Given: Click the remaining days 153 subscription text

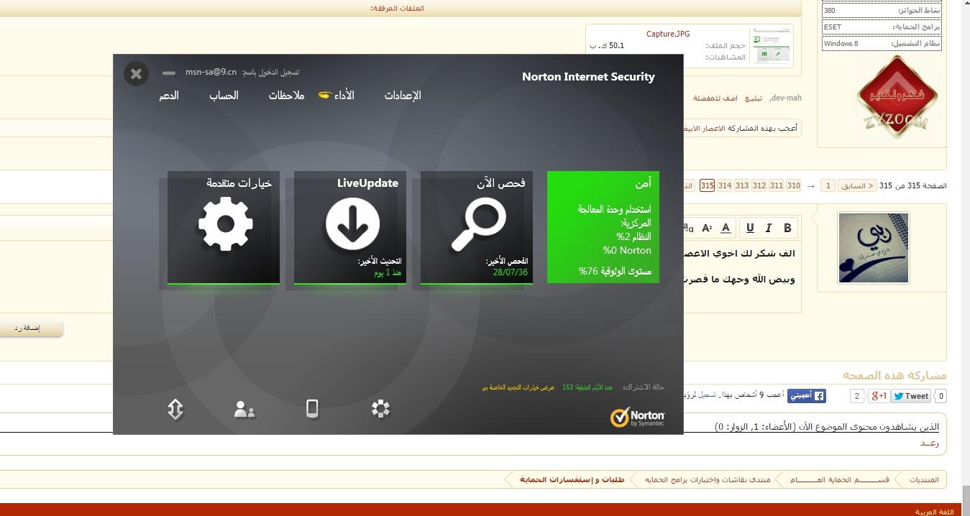Looking at the screenshot, I should [587, 387].
